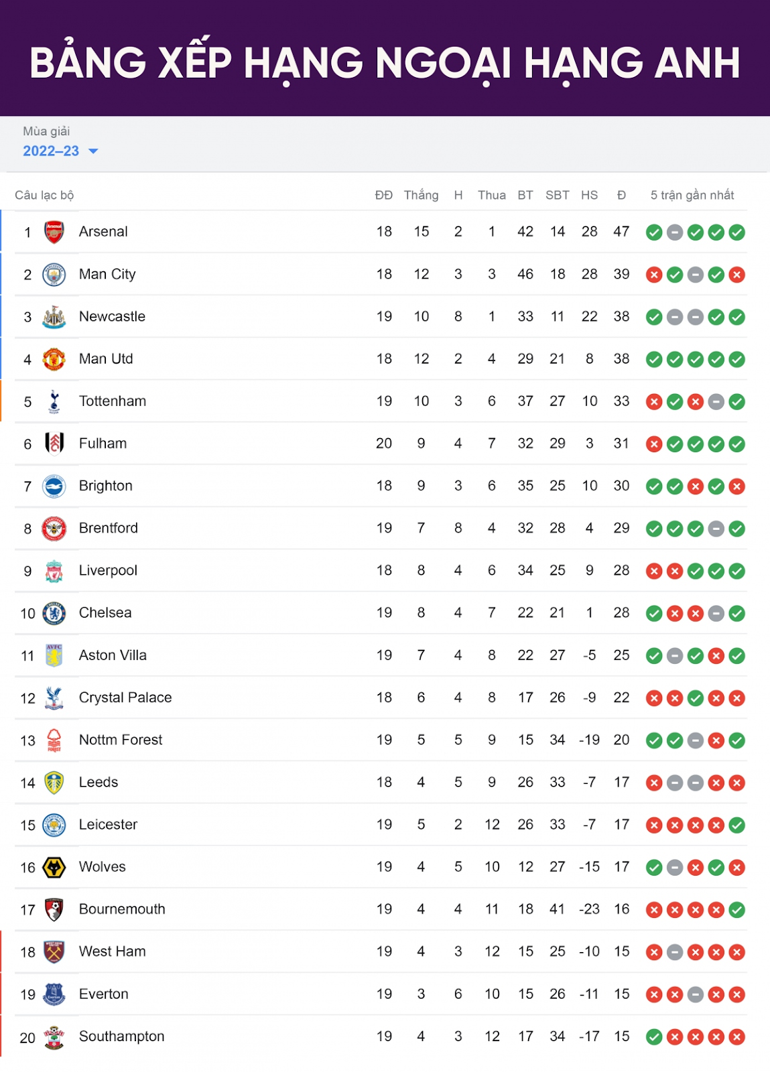Open the 2022–23 season dropdown

[60, 151]
